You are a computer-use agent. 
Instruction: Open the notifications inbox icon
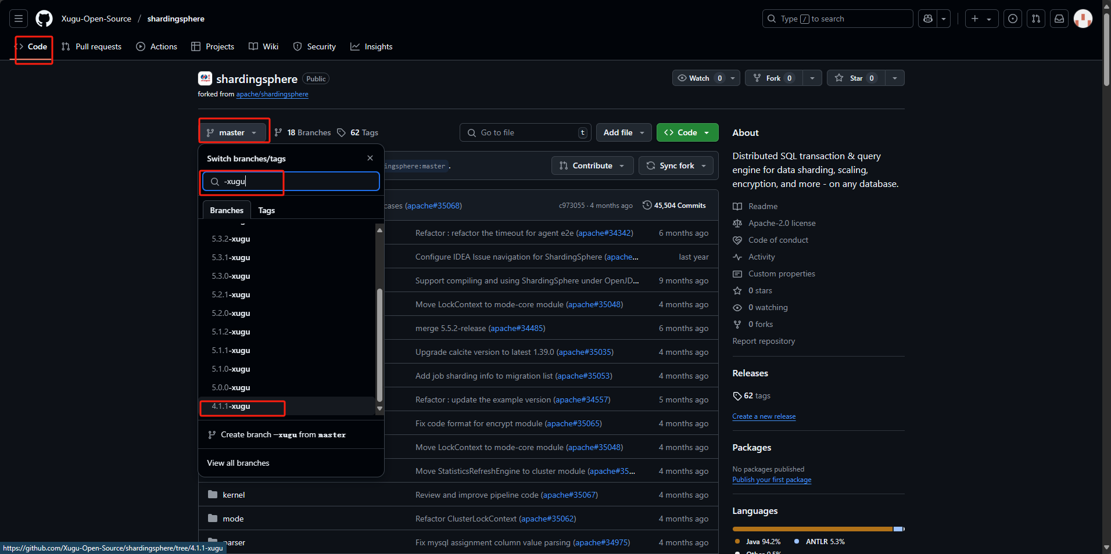1059,19
